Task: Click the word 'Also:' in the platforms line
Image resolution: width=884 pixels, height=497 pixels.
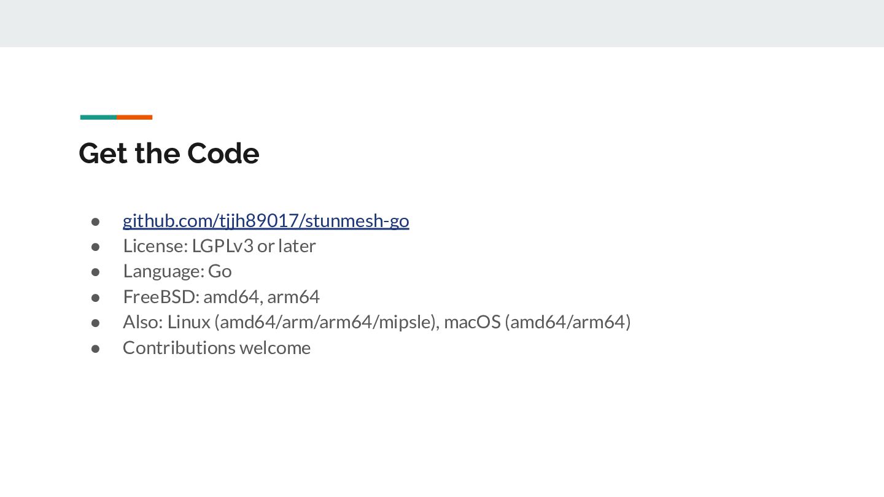Action: tap(143, 322)
